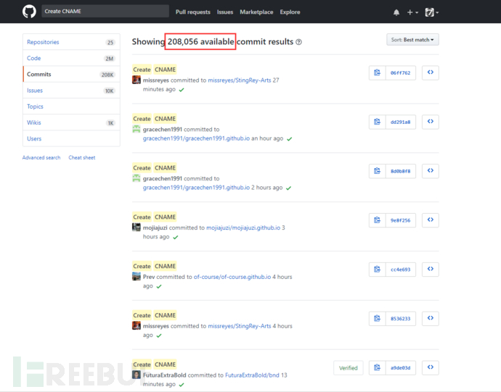501x392 pixels.
Task: Open the Cheat sheet link
Action: click(x=82, y=157)
